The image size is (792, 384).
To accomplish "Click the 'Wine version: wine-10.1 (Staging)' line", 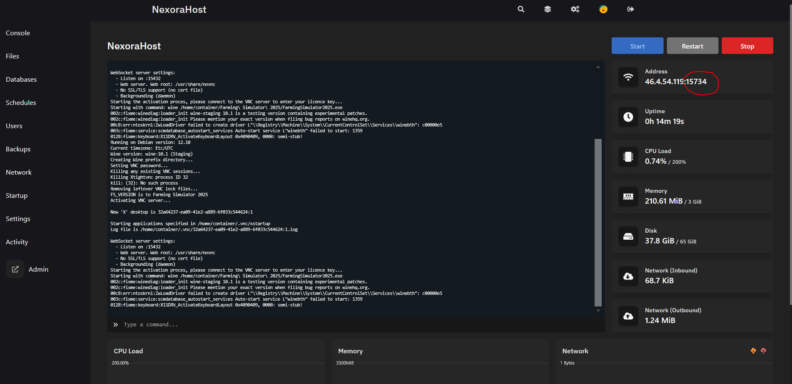I will (151, 154).
